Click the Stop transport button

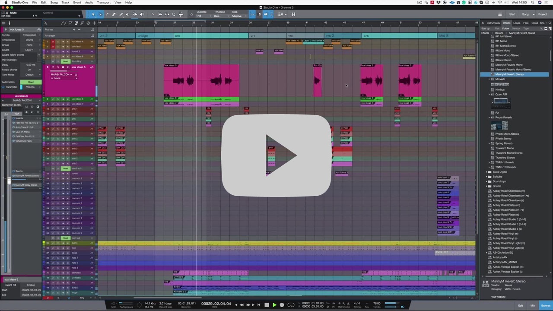tap(267, 305)
